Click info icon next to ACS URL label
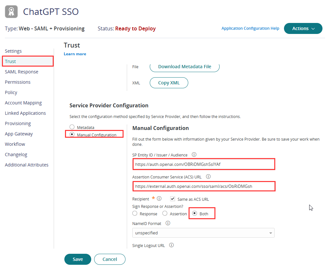 pyautogui.click(x=208, y=177)
